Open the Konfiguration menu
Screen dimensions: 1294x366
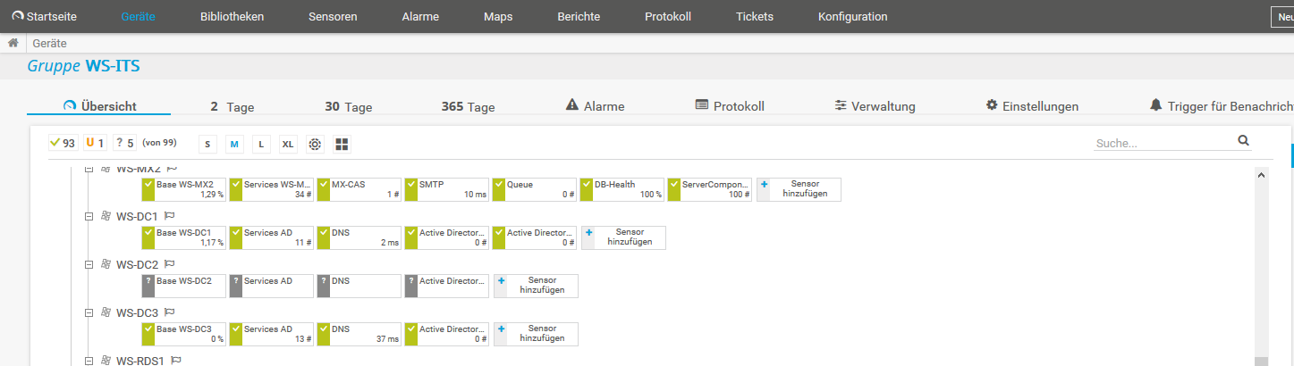[853, 17]
